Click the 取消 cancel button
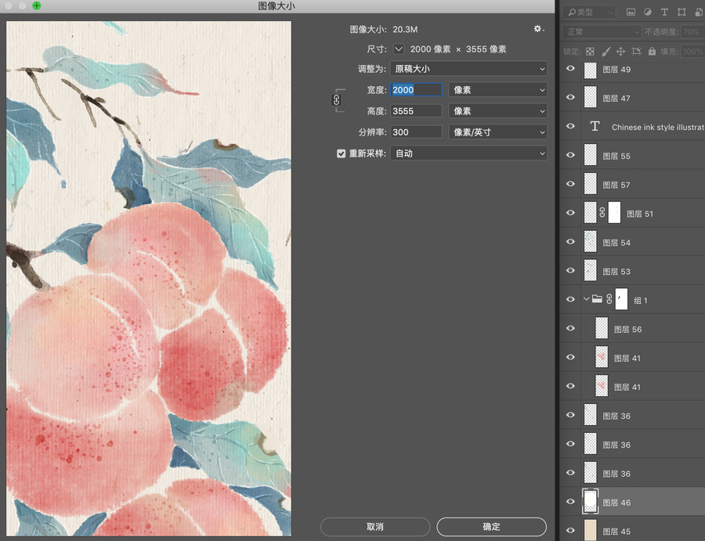Image resolution: width=705 pixels, height=541 pixels. pos(375,527)
